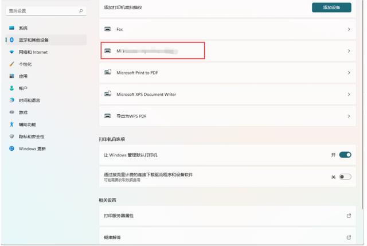
Task: Enable metered connection driver download toggle
Action: [345, 177]
